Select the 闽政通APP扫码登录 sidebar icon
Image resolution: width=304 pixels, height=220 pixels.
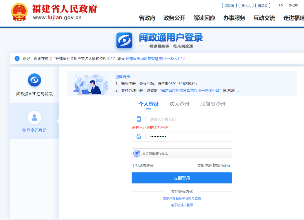(x=34, y=80)
